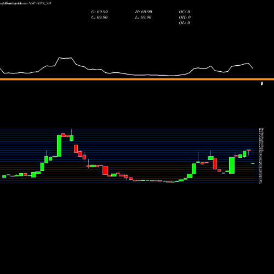
Task: Click the 'NSE VERA_SM' chart title text
Action: tap(40, 3)
